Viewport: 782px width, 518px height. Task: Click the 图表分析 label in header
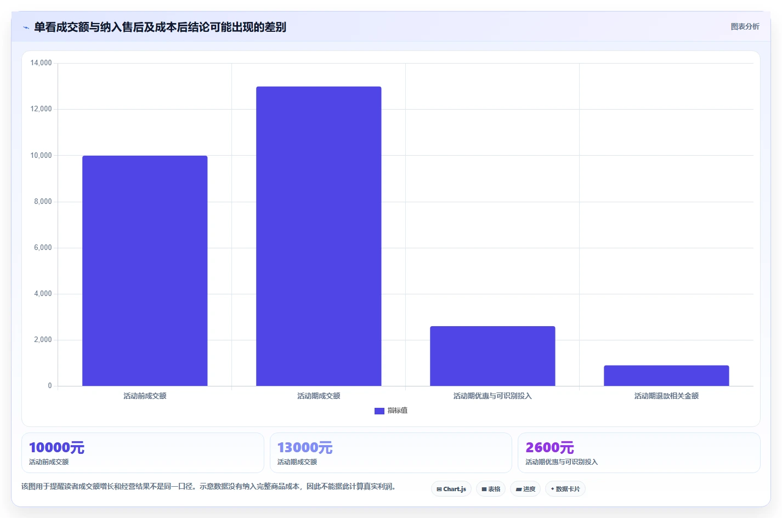click(x=745, y=26)
